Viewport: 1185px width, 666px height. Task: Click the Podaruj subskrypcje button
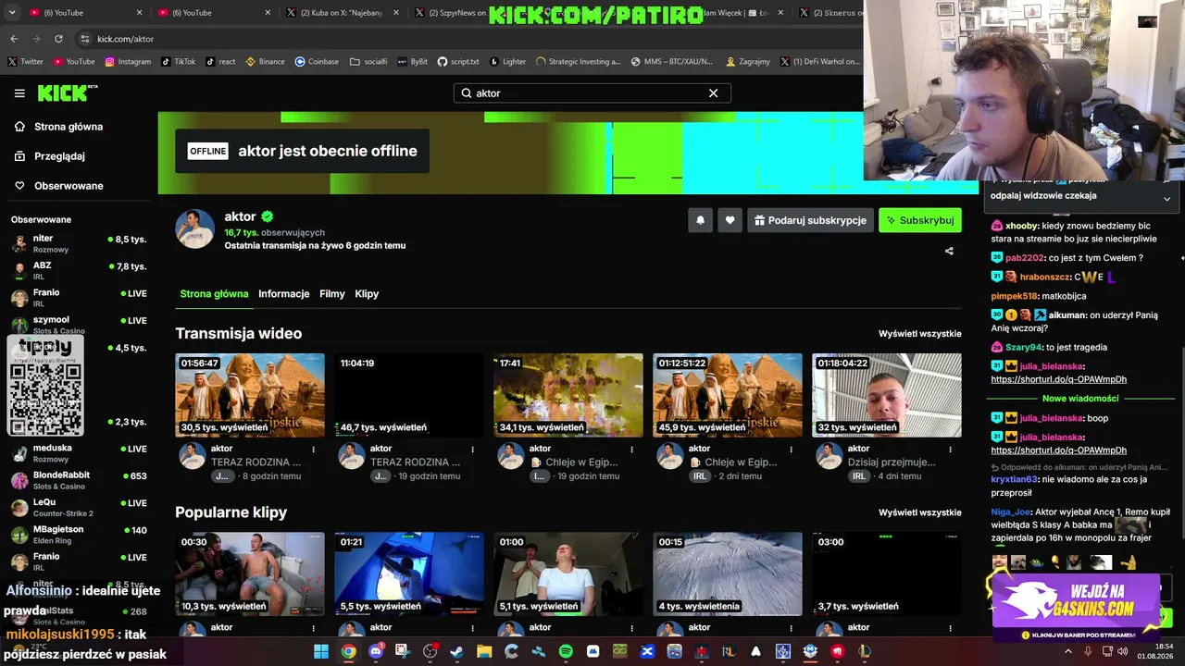(809, 220)
